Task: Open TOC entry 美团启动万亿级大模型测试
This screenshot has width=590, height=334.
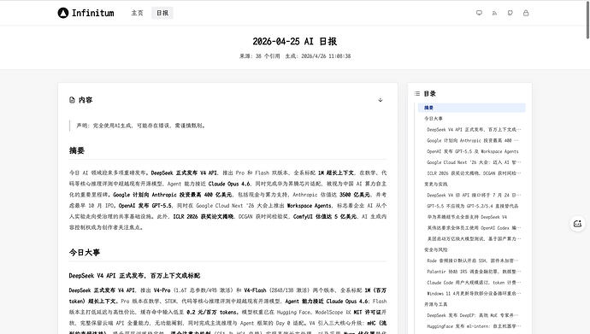Action: (474, 239)
